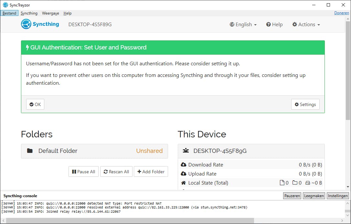Image resolution: width=351 pixels, height=224 pixels.
Task: Click the detected NAT type log line
Action: tap(81, 203)
